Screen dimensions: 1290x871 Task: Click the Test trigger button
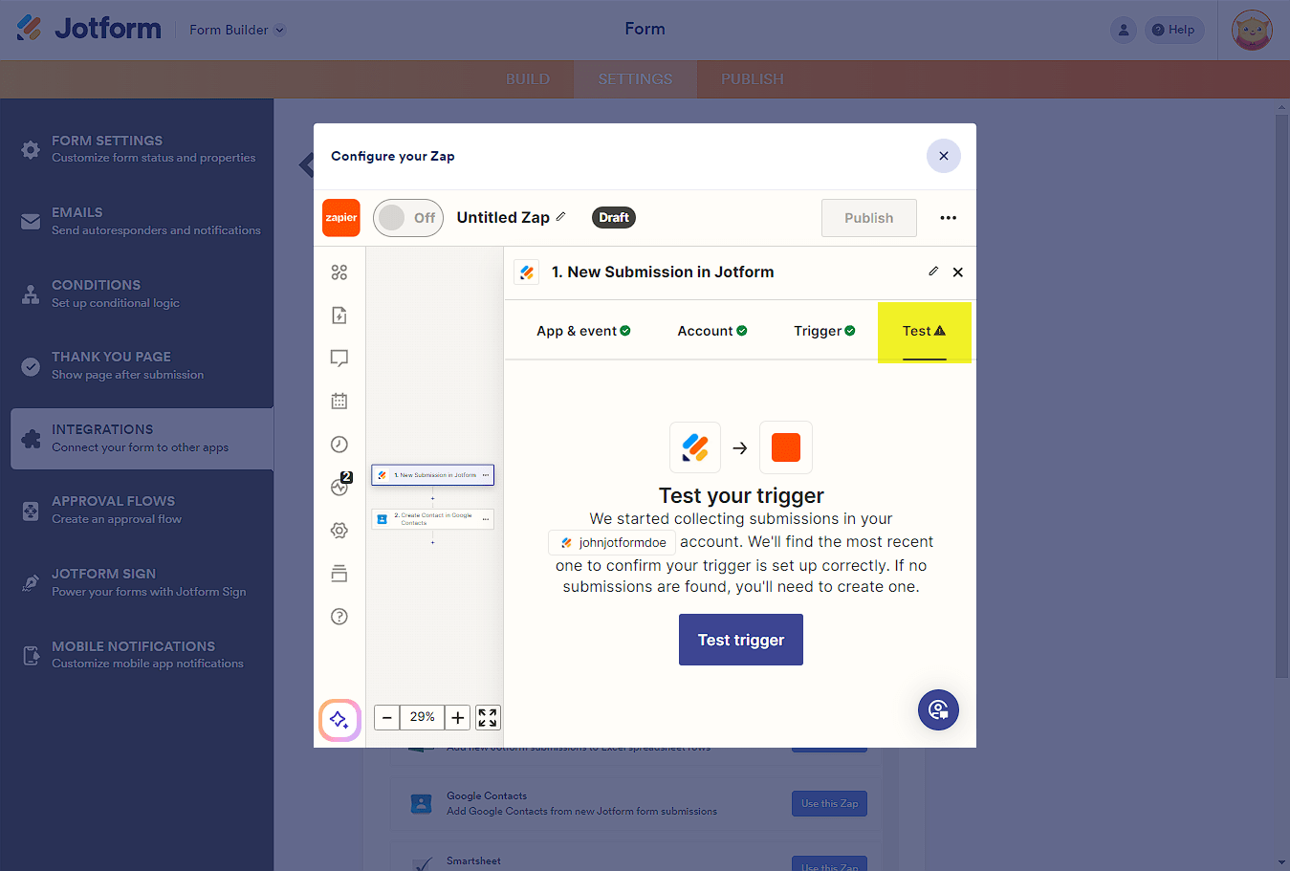click(741, 640)
